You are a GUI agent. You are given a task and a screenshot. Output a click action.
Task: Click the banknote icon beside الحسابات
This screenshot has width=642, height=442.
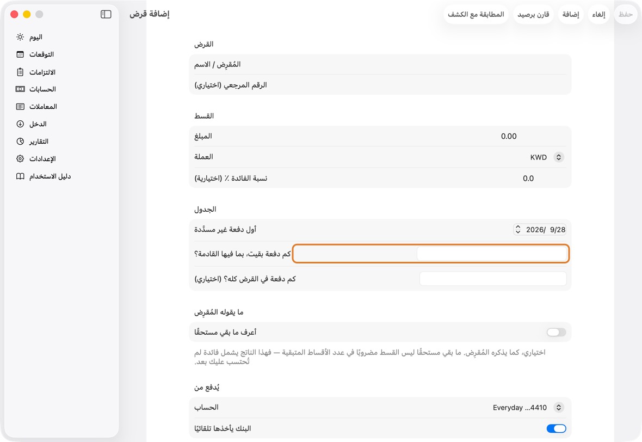click(x=20, y=89)
